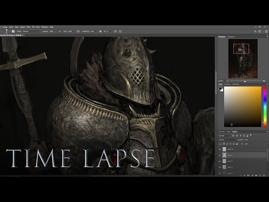The height and width of the screenshot is (202, 269).
Task: Open the Filter menu
Action: coord(29,27)
